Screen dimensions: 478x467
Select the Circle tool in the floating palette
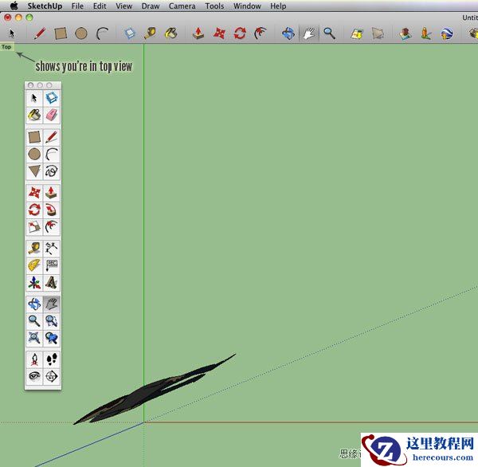pyautogui.click(x=34, y=155)
